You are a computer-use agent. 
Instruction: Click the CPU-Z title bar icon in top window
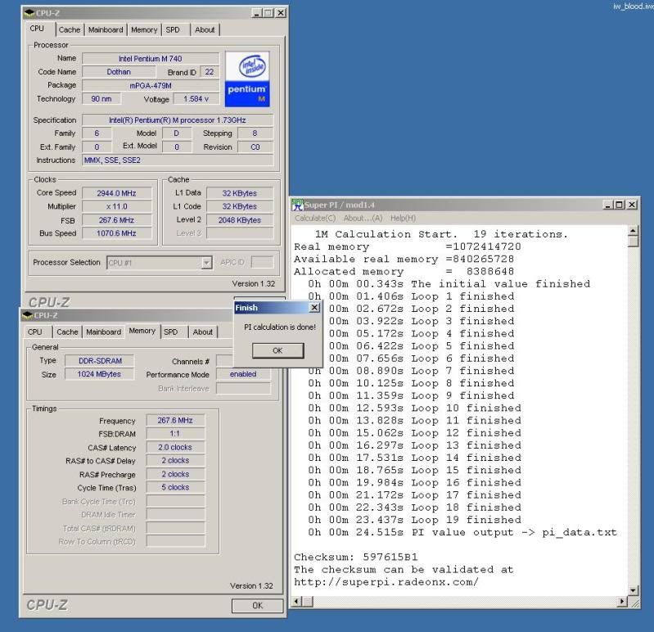coord(29,13)
